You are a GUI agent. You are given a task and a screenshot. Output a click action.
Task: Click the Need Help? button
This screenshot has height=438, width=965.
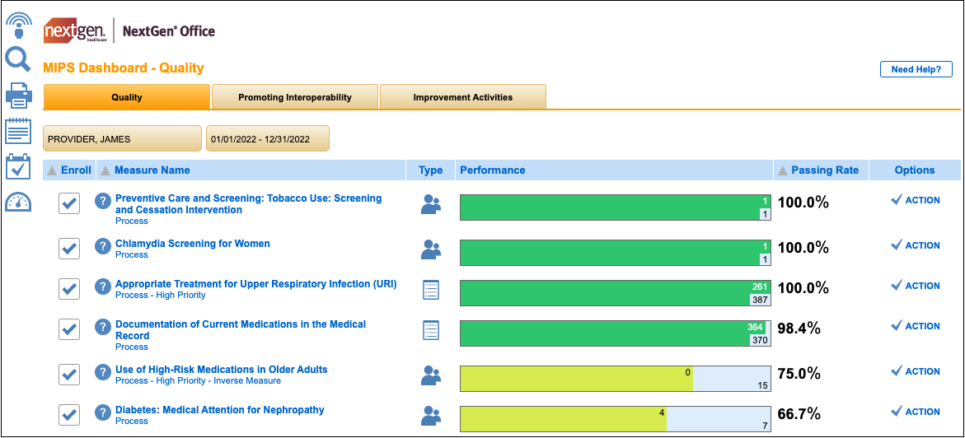tap(916, 70)
